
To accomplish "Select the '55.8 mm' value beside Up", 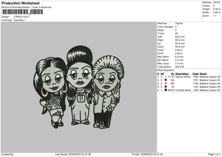I will [x=180, y=43].
